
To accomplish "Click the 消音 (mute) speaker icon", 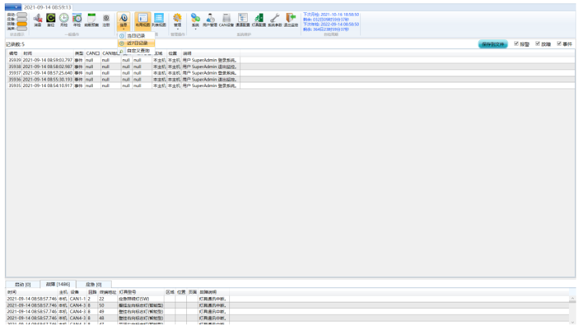I will [x=38, y=18].
